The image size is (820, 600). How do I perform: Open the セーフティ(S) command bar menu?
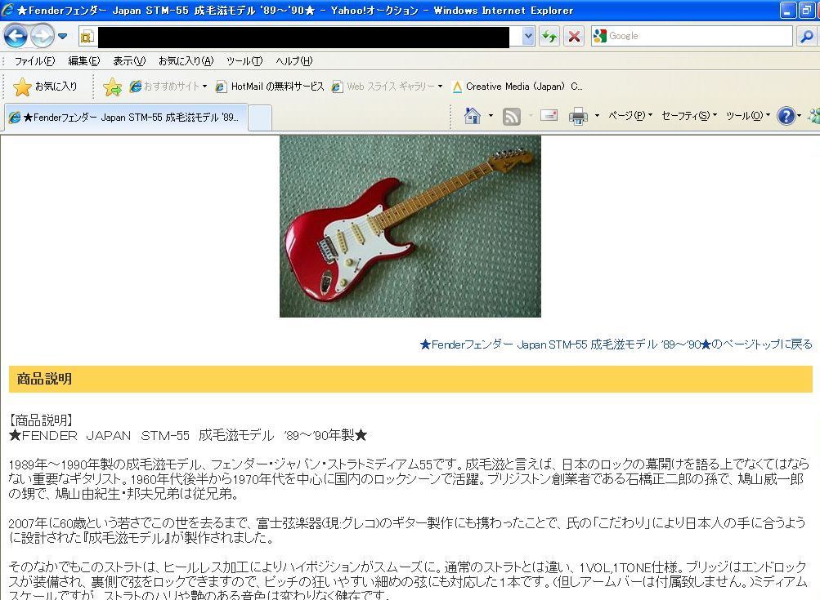point(689,115)
